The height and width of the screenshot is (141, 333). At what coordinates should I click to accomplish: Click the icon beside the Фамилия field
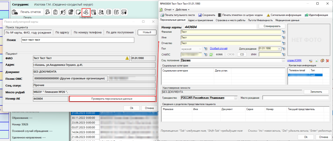(x=283, y=32)
